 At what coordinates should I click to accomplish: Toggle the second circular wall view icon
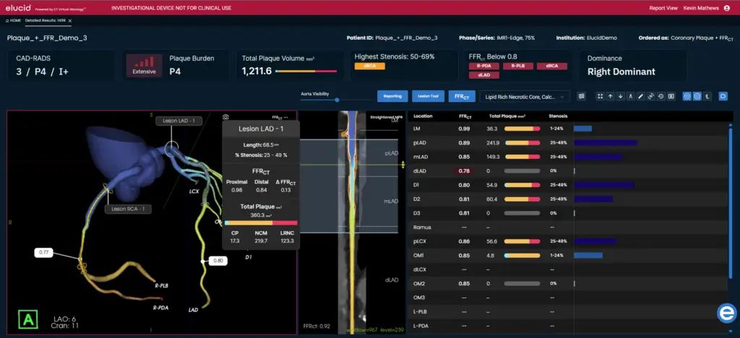697,96
